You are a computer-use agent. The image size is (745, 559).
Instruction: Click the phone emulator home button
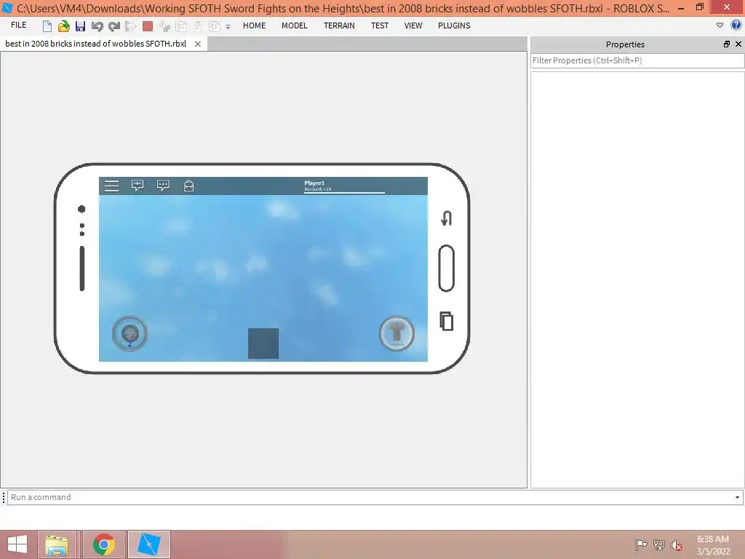pos(446,268)
